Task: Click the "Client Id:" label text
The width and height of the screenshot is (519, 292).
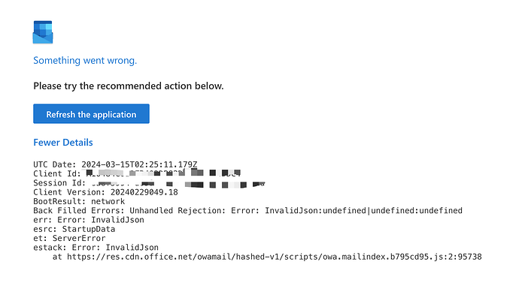Action: click(x=57, y=173)
